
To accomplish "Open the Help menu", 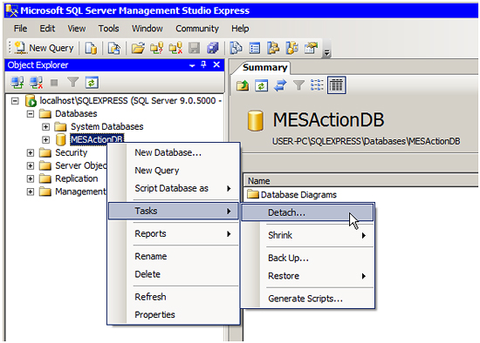I will pos(240,29).
